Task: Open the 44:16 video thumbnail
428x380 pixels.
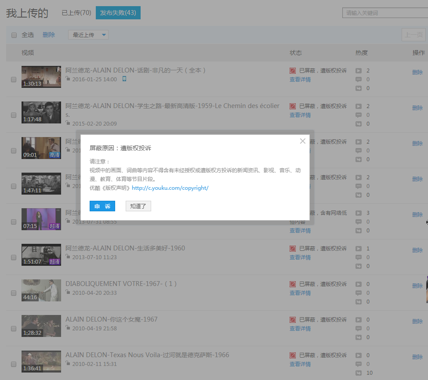Action: [x=41, y=290]
